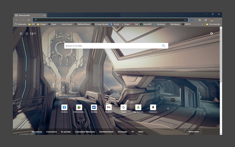Add a new quick link tile

tap(168, 108)
